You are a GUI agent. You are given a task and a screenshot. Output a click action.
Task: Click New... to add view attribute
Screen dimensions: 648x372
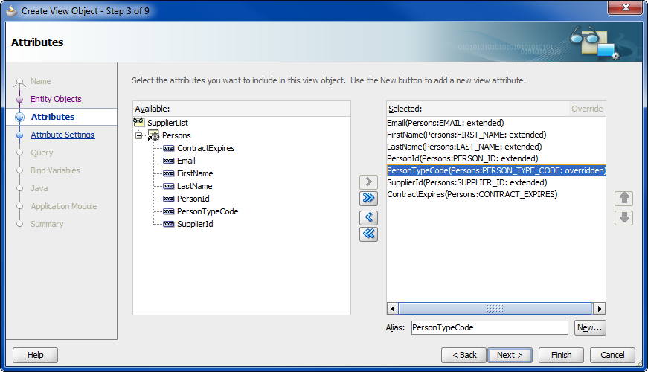[x=590, y=328]
